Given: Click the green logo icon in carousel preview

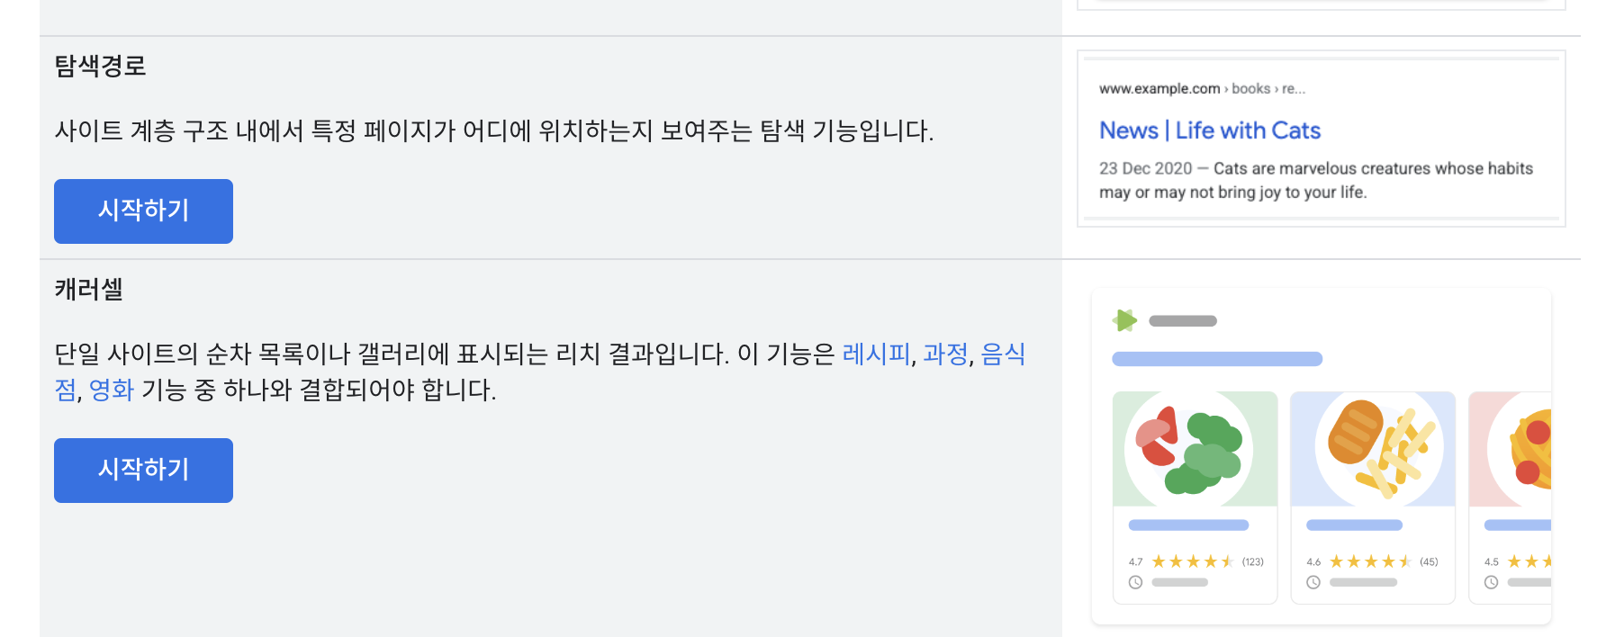Looking at the screenshot, I should coord(1124,320).
